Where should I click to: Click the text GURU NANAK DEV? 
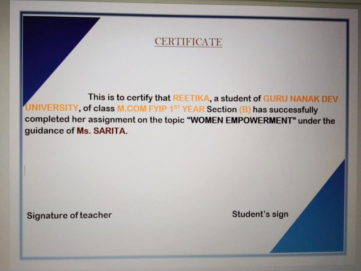300,99
